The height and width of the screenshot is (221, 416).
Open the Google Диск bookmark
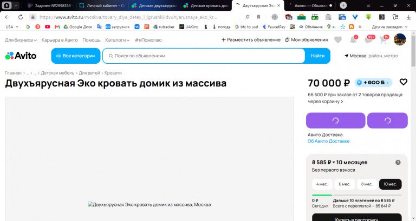[78, 26]
